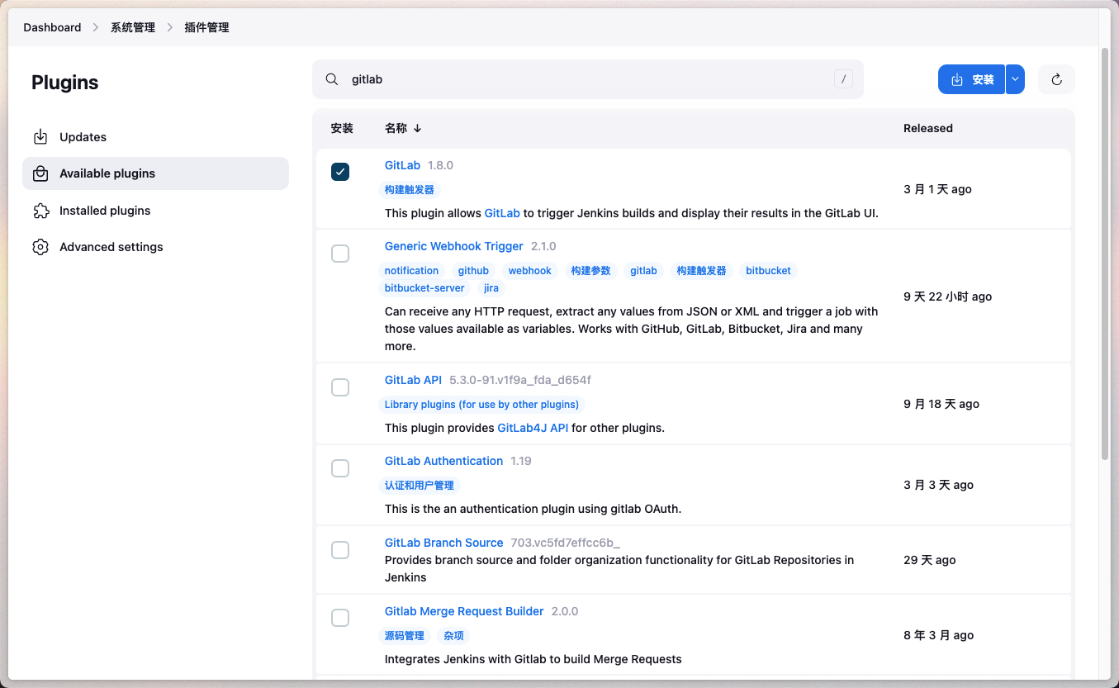The image size is (1119, 688).
Task: Click the Updates download icon in sidebar
Action: pyautogui.click(x=40, y=137)
